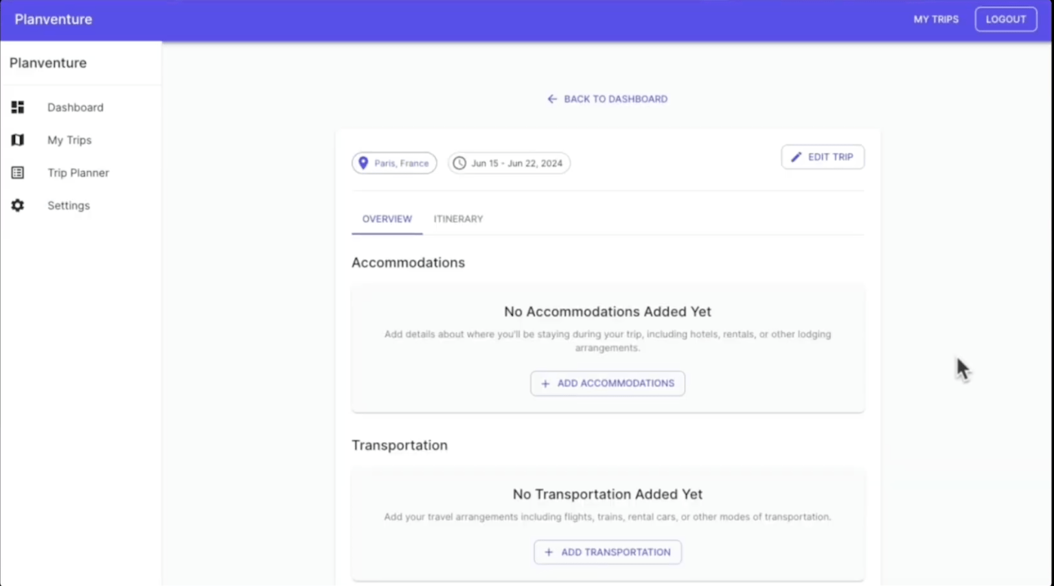Image resolution: width=1054 pixels, height=586 pixels.
Task: Select the Overview tab
Action: [387, 218]
